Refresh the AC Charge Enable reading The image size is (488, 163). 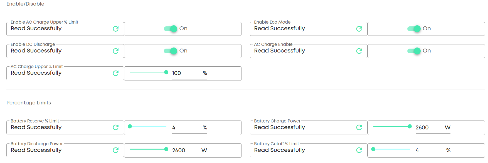click(x=359, y=51)
